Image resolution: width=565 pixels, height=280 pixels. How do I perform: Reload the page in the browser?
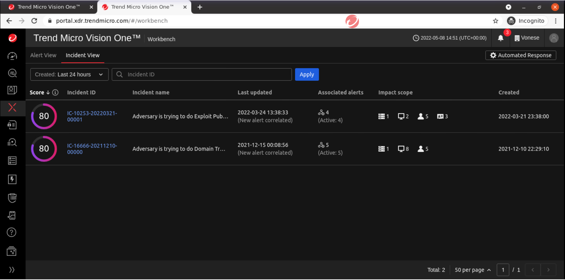[34, 21]
